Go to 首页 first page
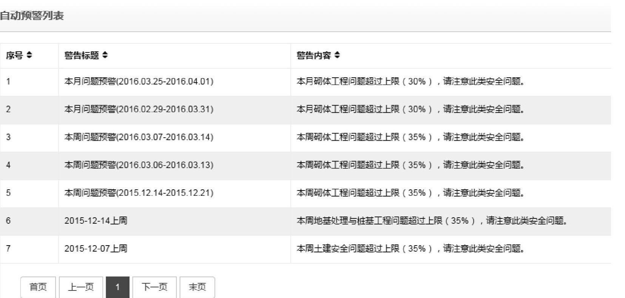 tap(38, 287)
